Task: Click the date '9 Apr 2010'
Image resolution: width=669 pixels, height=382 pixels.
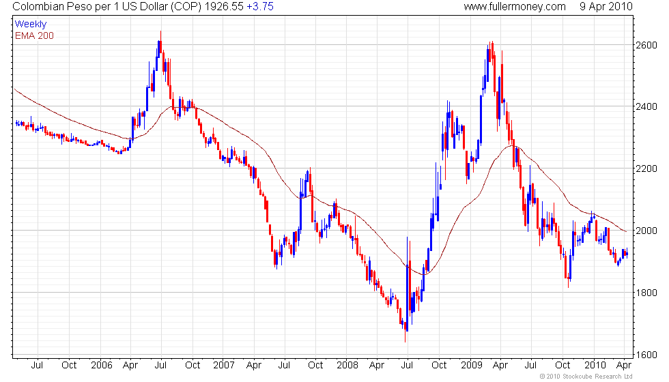Action: point(606,7)
